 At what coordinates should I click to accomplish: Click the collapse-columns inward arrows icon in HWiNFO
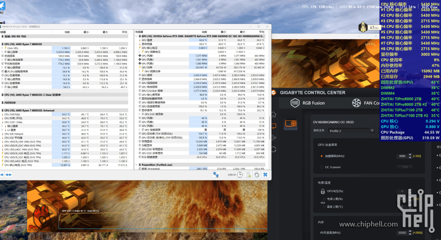coord(9,175)
